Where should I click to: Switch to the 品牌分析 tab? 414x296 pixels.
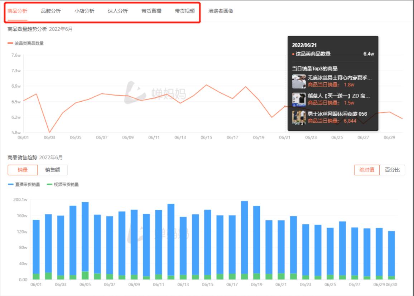(x=51, y=11)
